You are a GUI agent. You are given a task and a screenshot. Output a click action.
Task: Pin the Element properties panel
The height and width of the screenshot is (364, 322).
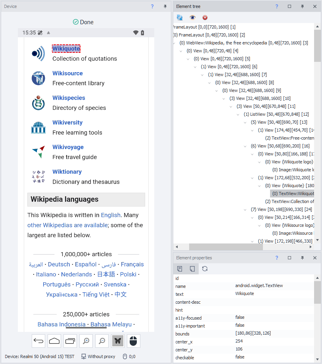click(x=302, y=258)
